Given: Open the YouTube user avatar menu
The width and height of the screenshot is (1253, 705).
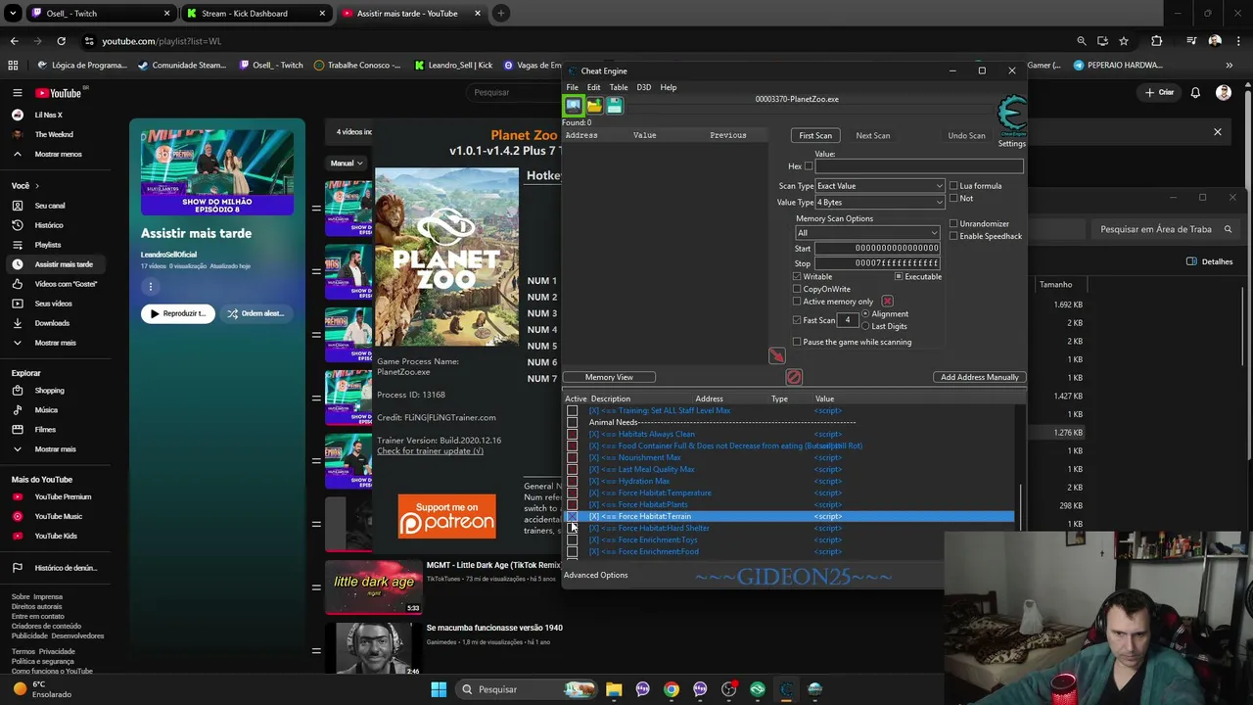Looking at the screenshot, I should pos(1224,93).
